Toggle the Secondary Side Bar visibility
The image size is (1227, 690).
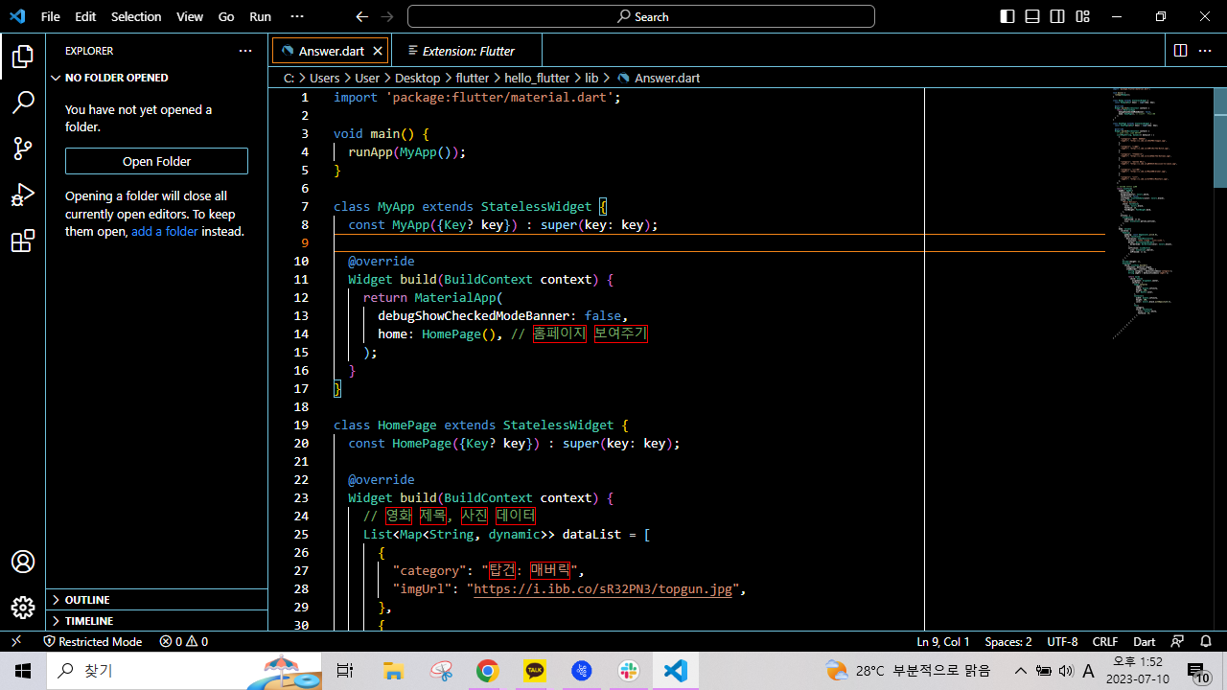(1057, 16)
